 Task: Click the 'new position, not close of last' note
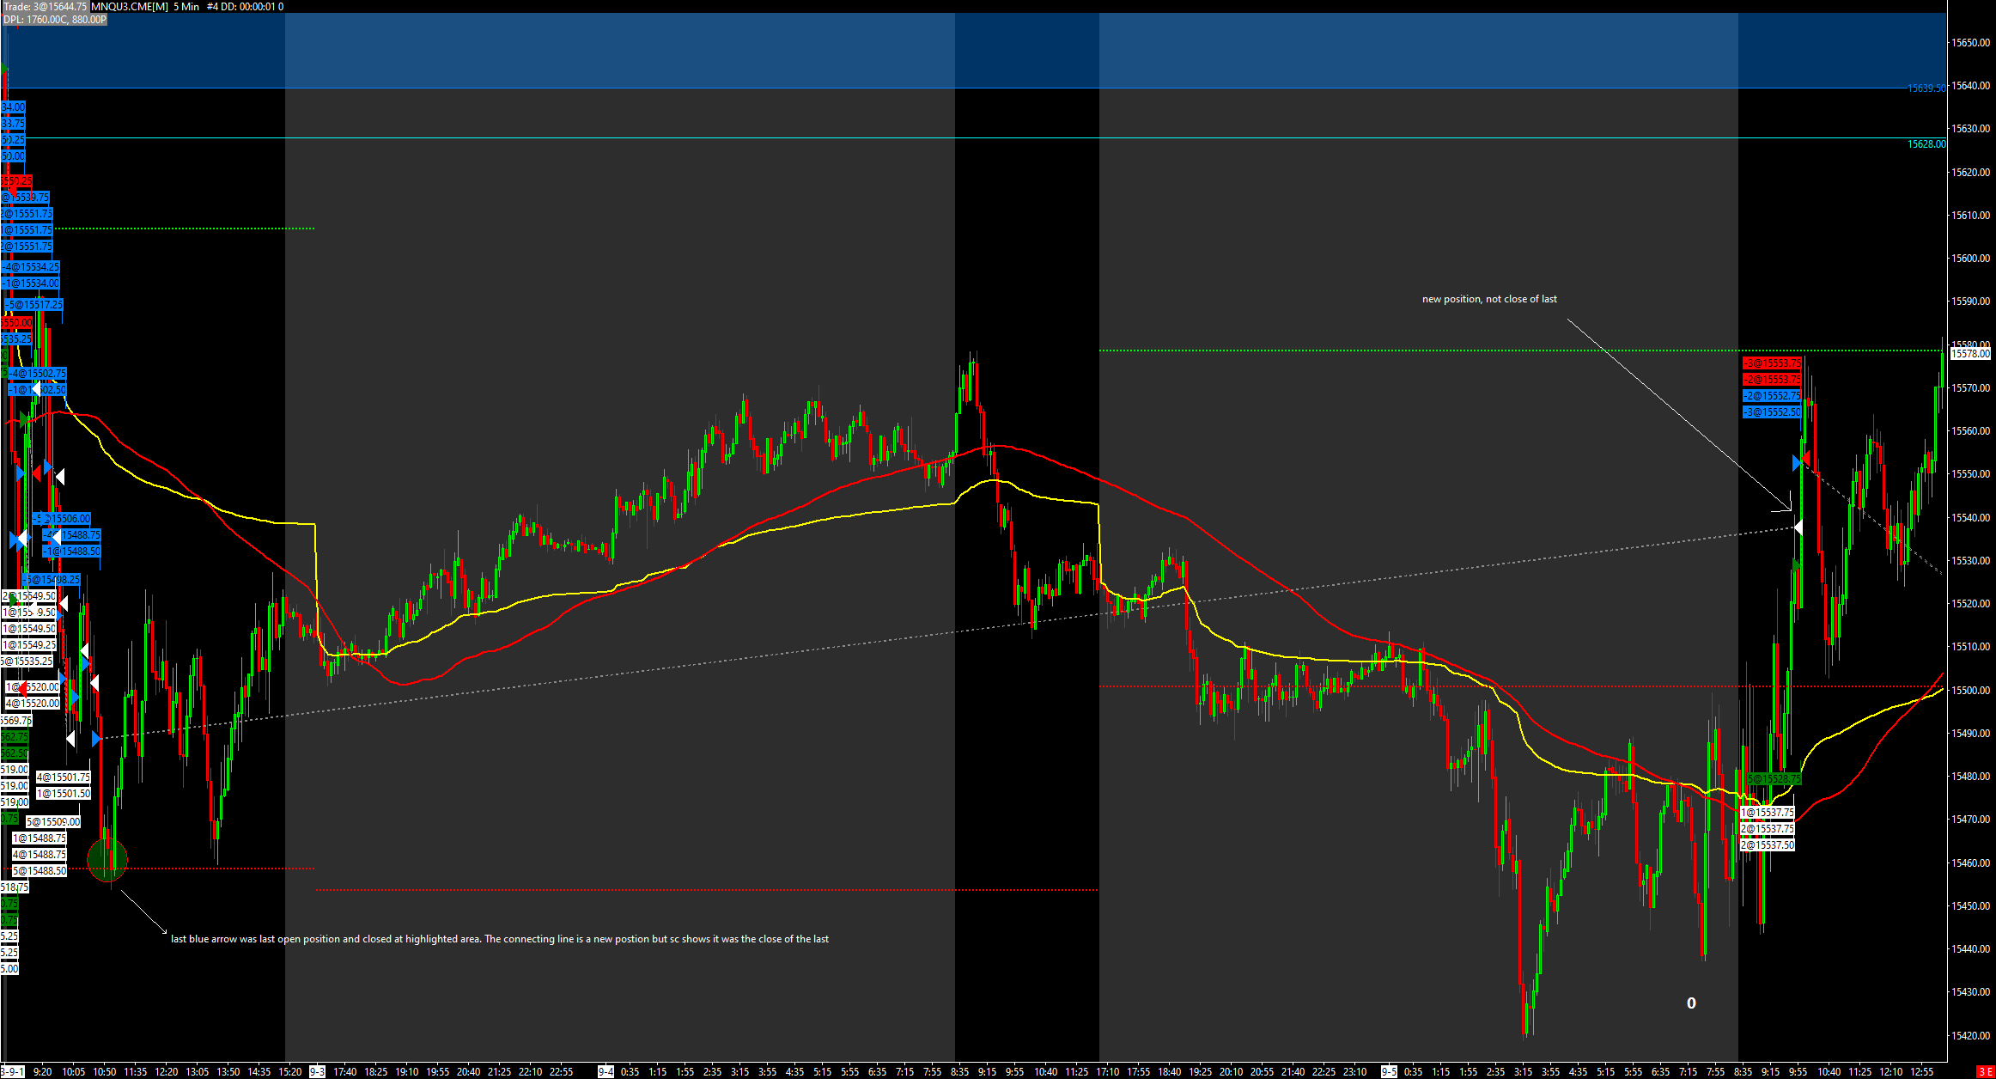point(1489,299)
